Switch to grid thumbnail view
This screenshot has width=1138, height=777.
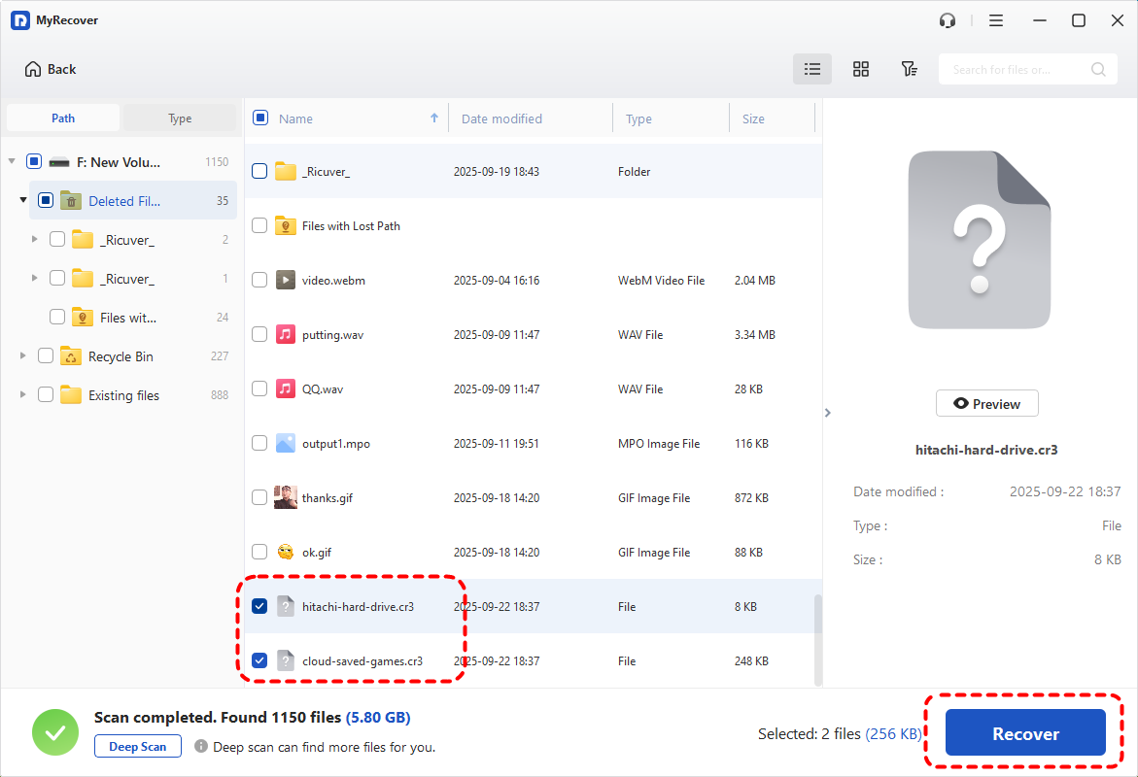[x=861, y=69]
